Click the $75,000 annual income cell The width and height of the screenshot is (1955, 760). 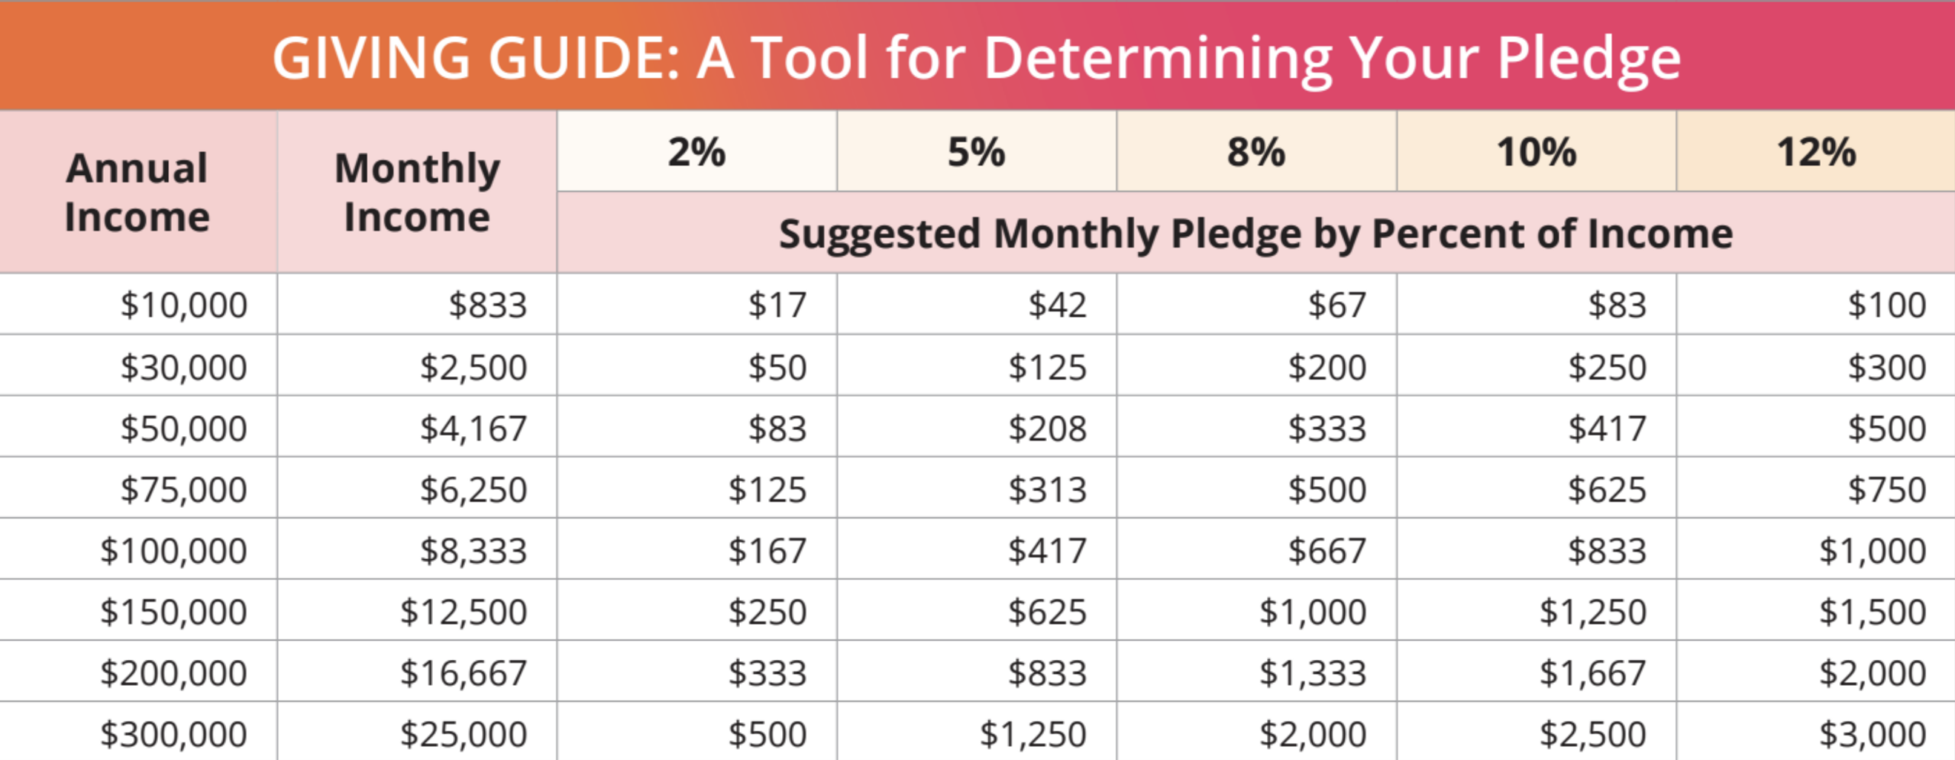(x=183, y=490)
